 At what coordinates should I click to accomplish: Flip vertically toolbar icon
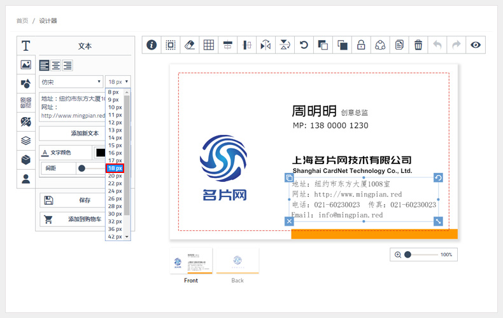[285, 45]
